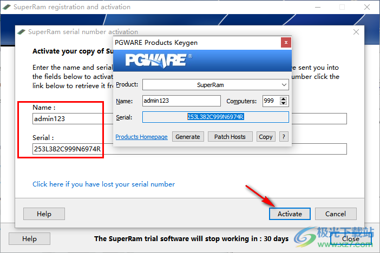Image resolution: width=380 pixels, height=253 pixels.
Task: Click the Close button of the registration window
Action: point(351,239)
